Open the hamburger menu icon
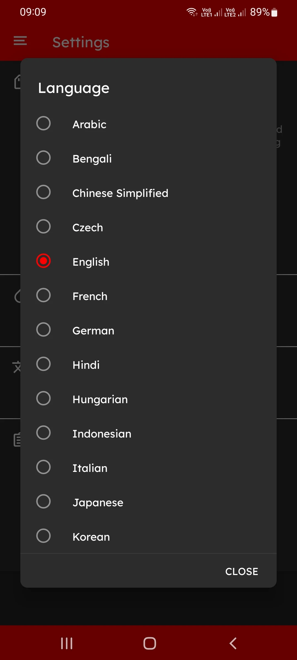The width and height of the screenshot is (297, 660). tap(20, 41)
